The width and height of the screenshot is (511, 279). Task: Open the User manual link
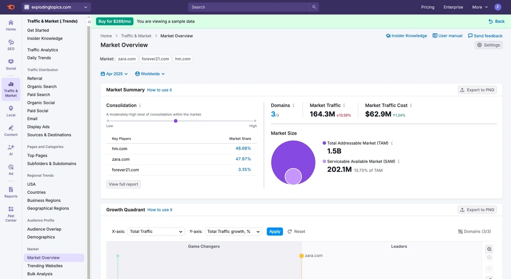(447, 36)
